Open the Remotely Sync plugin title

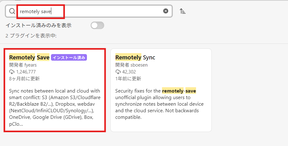coord(135,57)
